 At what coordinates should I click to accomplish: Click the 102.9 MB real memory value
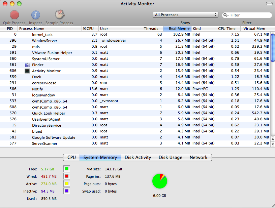click(x=182, y=35)
